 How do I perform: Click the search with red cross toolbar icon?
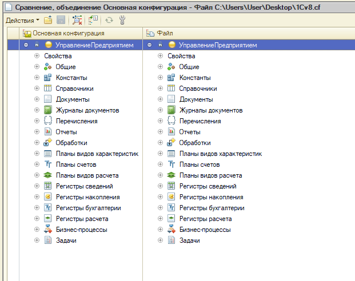coord(77,20)
